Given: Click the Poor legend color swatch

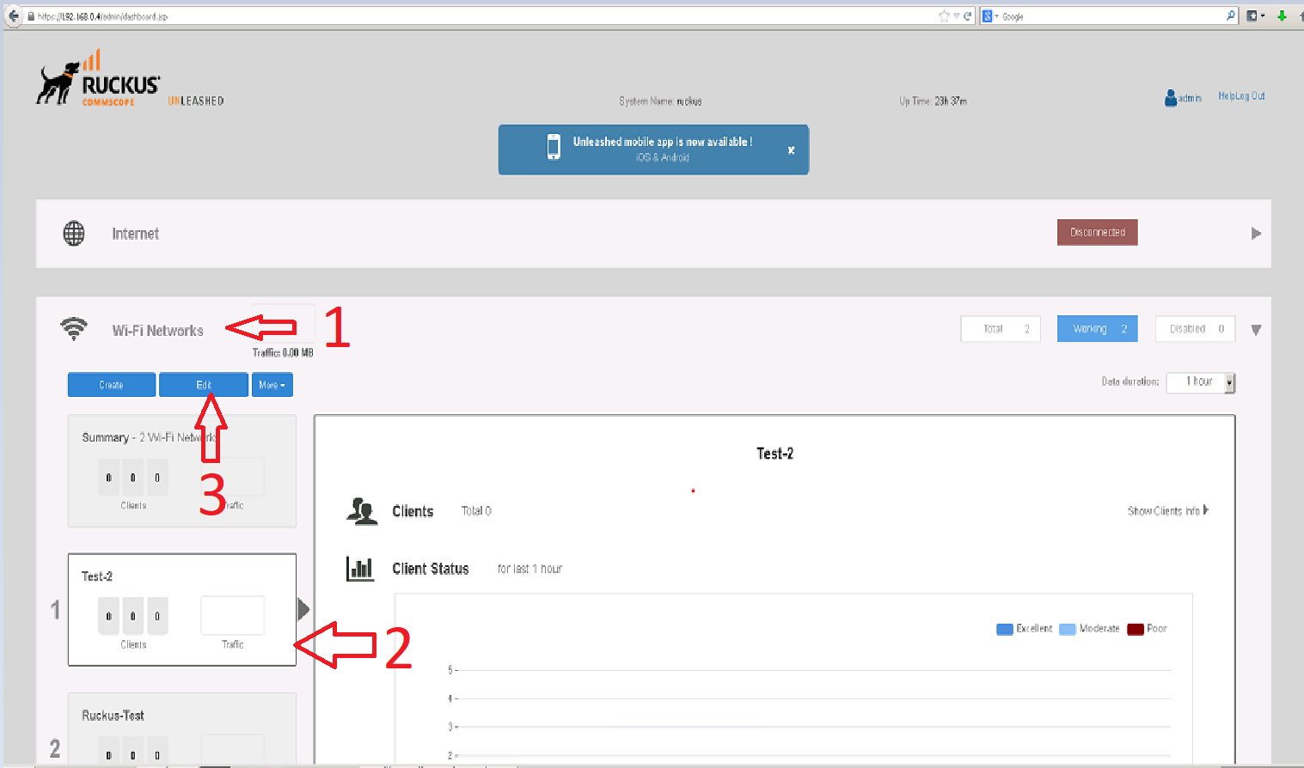Looking at the screenshot, I should tap(1136, 629).
